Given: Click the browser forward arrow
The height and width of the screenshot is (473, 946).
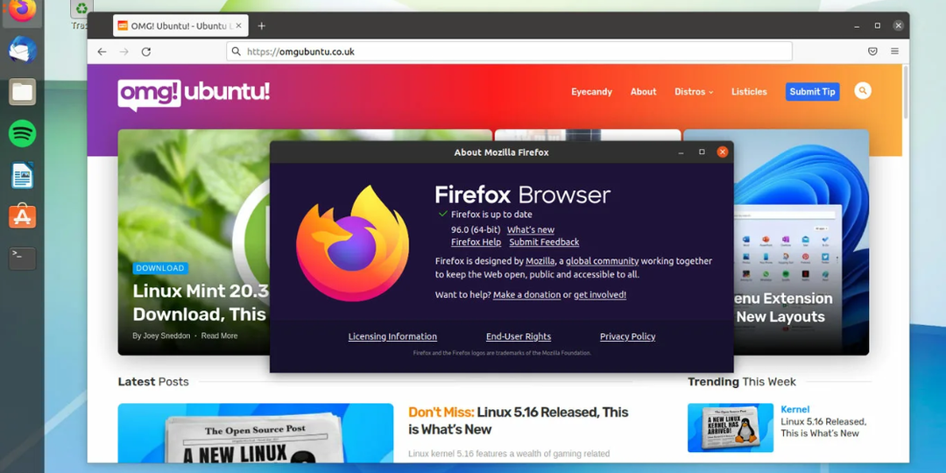Looking at the screenshot, I should pyautogui.click(x=124, y=52).
